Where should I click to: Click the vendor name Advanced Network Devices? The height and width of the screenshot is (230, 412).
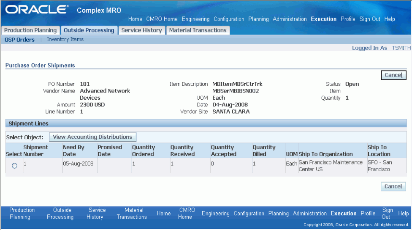(105, 94)
